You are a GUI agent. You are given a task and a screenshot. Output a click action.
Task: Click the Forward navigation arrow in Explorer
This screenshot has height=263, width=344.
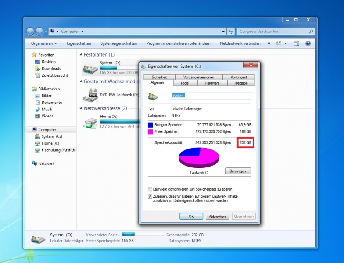tap(39, 32)
